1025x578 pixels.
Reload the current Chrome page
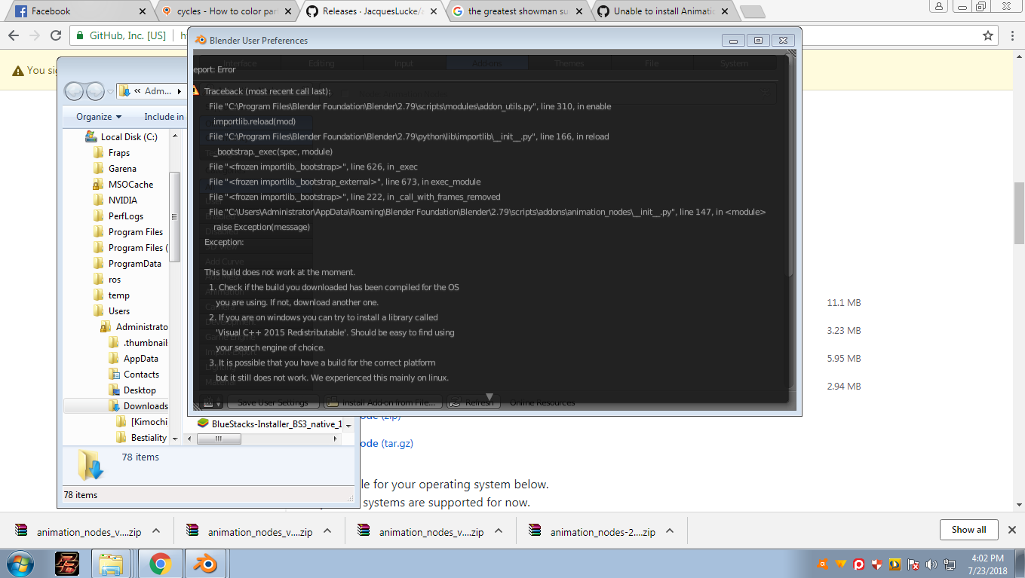tap(56, 35)
